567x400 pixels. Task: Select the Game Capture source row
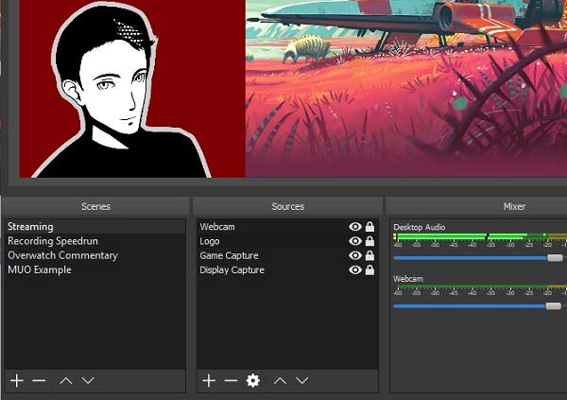(287, 255)
